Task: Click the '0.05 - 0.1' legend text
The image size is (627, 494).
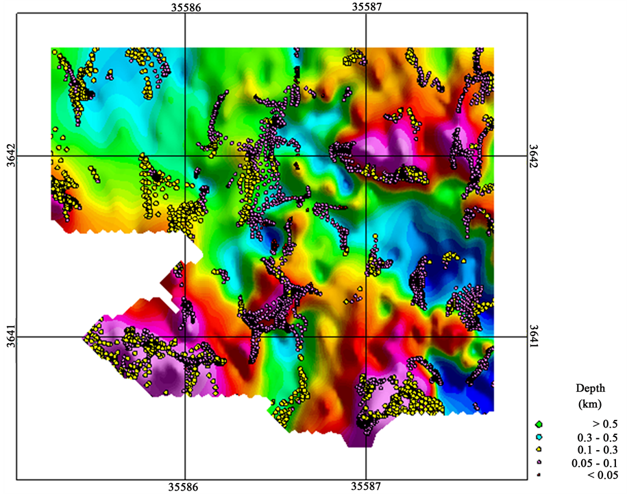Action: point(595,462)
